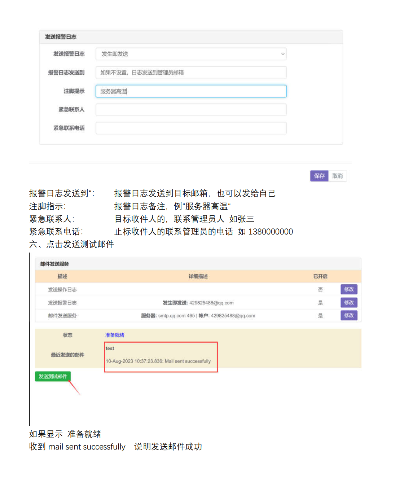Viewport: 409px width, 482px height.
Task: Click the 发送报警日志 panel heading
Action: click(x=61, y=37)
